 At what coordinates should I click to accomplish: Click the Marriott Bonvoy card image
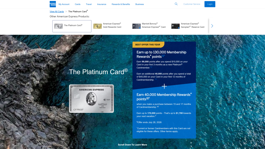point(136,26)
